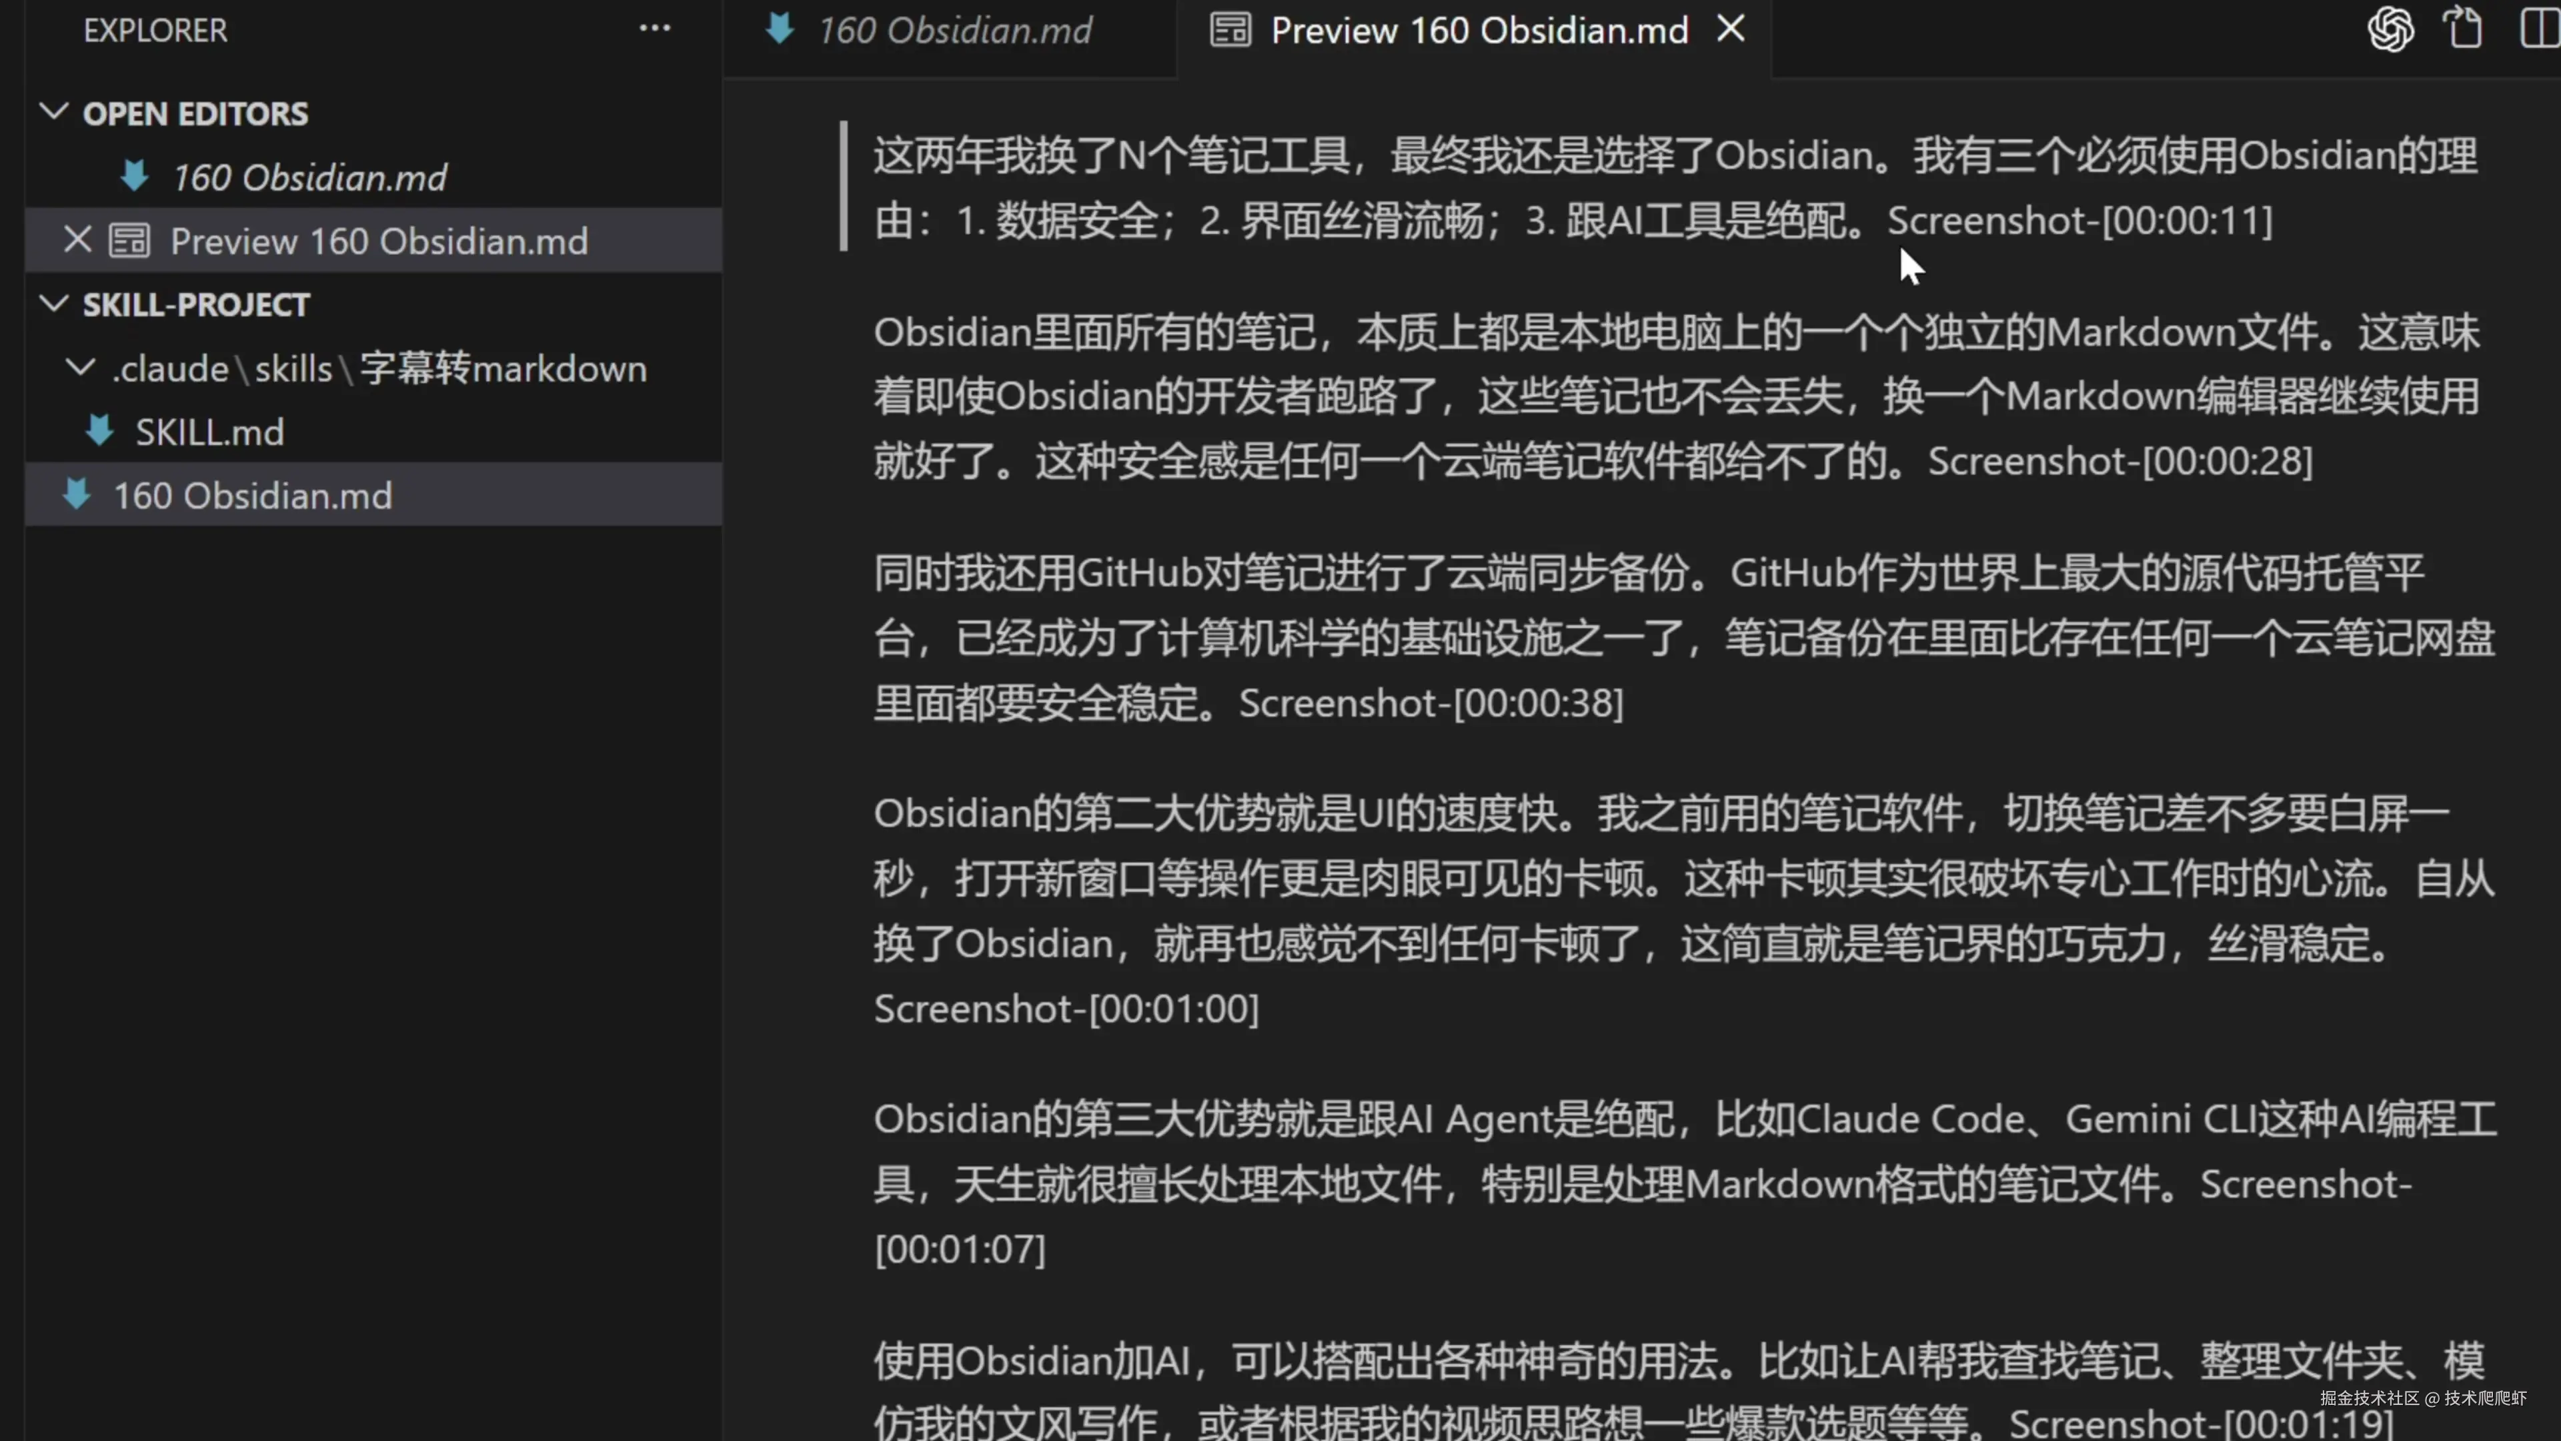
Task: Collapse the OPEN EDITORS section
Action: tap(53, 112)
